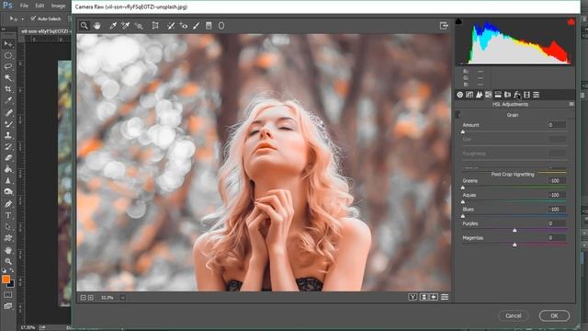Open the Lens Corrections panel tab
Screen dimensions: 588x331
pos(507,95)
